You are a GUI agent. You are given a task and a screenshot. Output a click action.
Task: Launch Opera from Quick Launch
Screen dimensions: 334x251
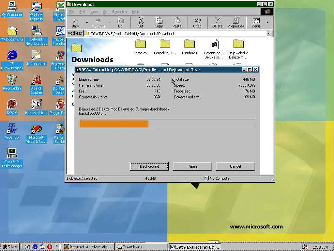[50, 247]
